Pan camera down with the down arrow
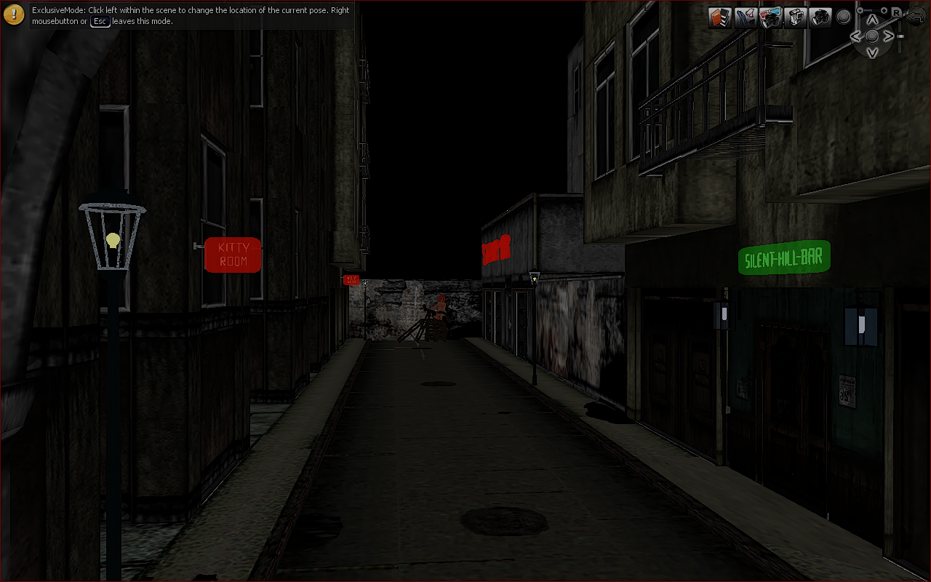Screen dimensions: 931x582 click(872, 52)
